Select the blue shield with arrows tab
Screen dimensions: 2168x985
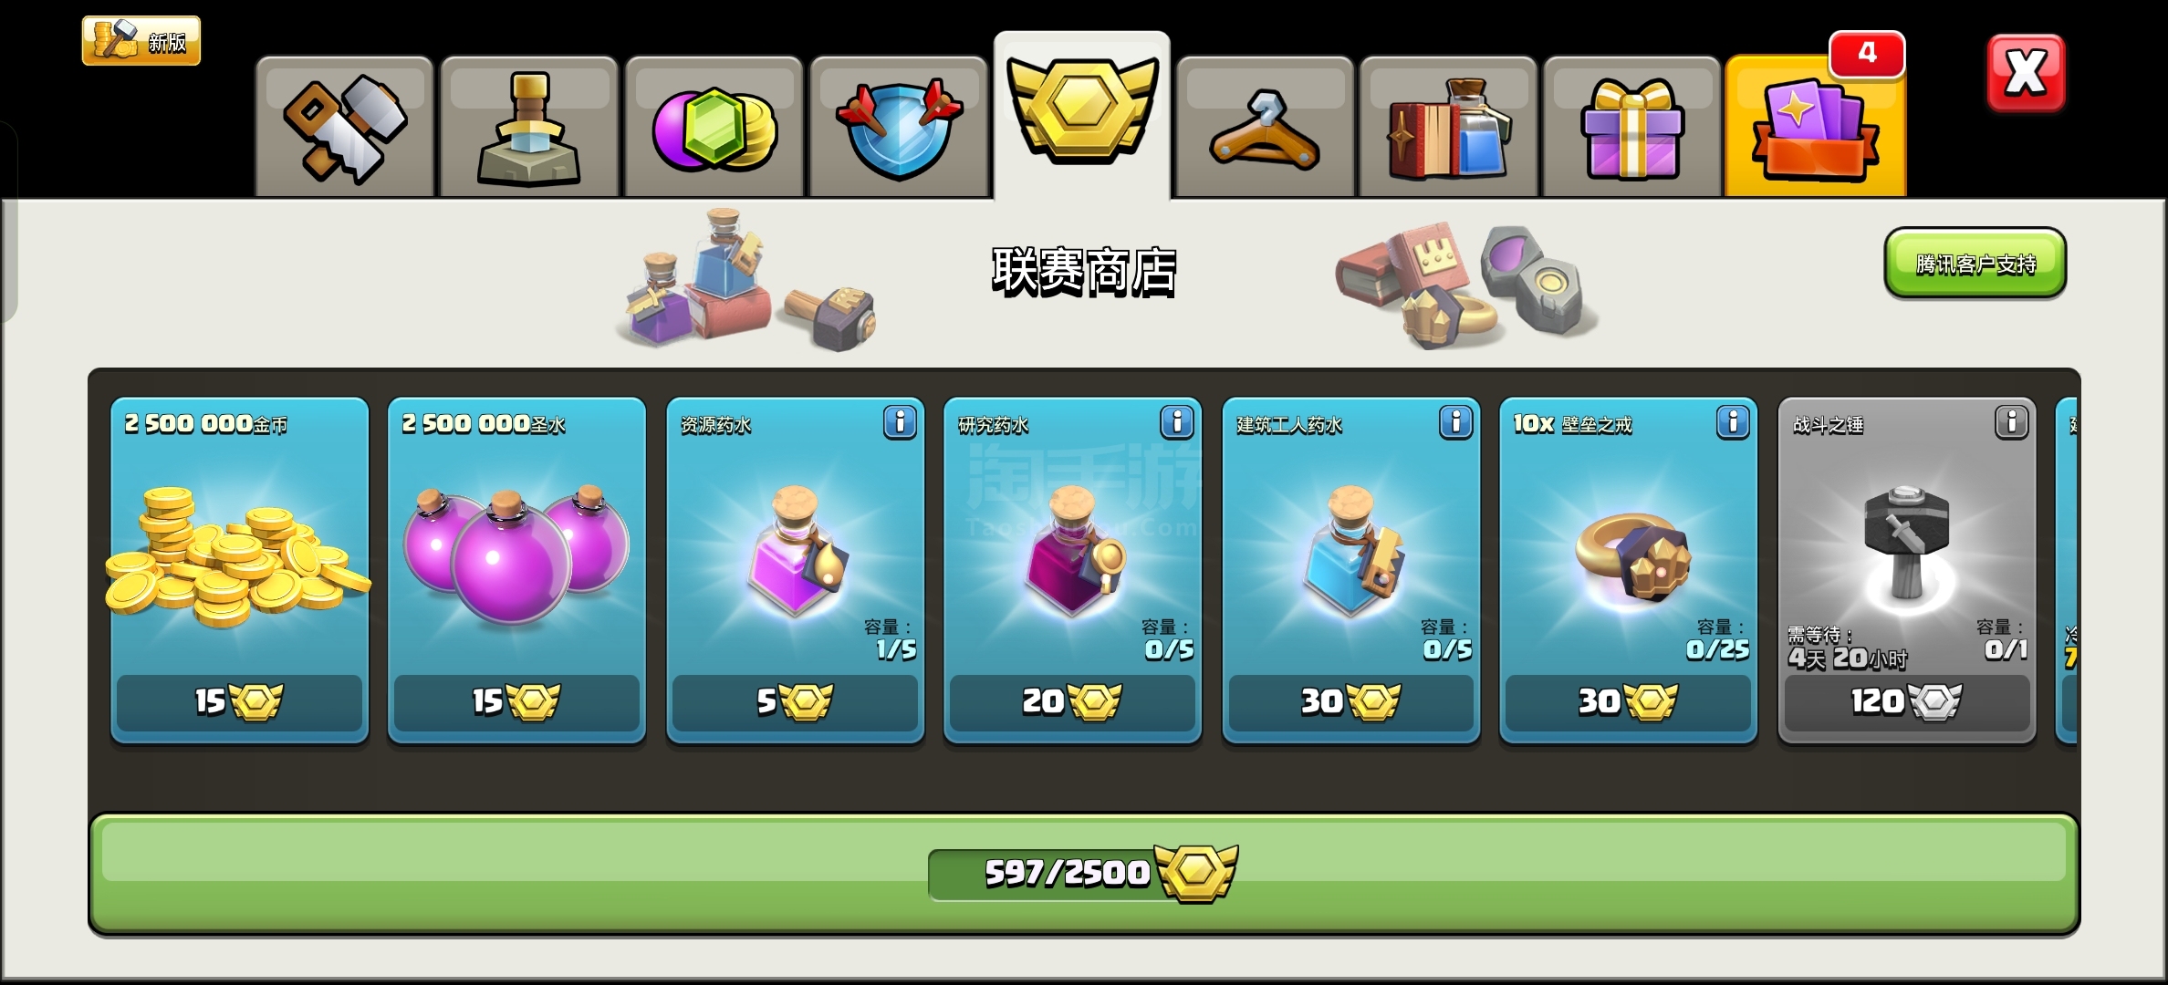tap(899, 128)
